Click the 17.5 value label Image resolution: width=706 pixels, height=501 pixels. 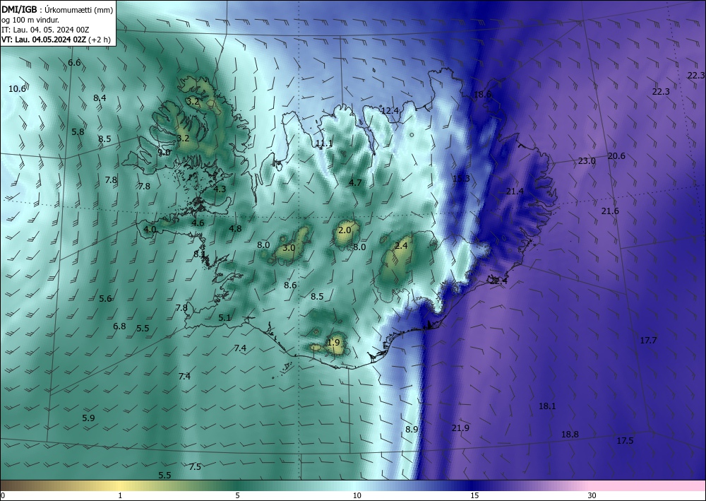[625, 441]
